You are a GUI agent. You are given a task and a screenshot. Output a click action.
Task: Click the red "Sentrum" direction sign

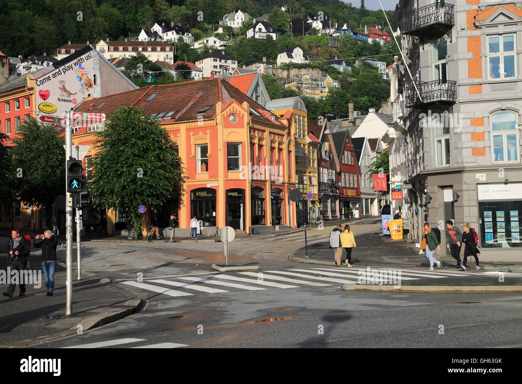(89, 116)
